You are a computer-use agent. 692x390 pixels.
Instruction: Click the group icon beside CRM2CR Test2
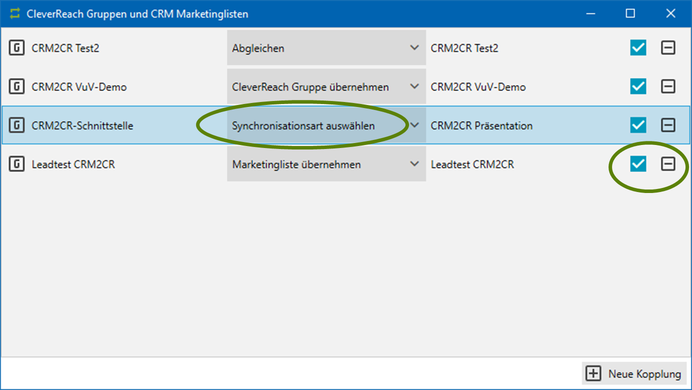[17, 48]
